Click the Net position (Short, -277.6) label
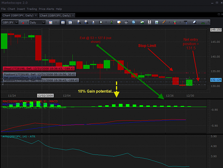Viewport: 223px width, 168px height. 22,77
